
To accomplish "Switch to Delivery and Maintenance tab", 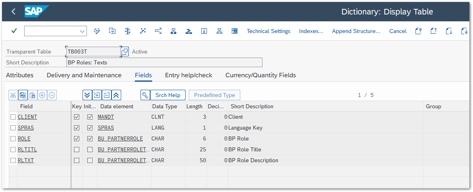I will pos(84,75).
